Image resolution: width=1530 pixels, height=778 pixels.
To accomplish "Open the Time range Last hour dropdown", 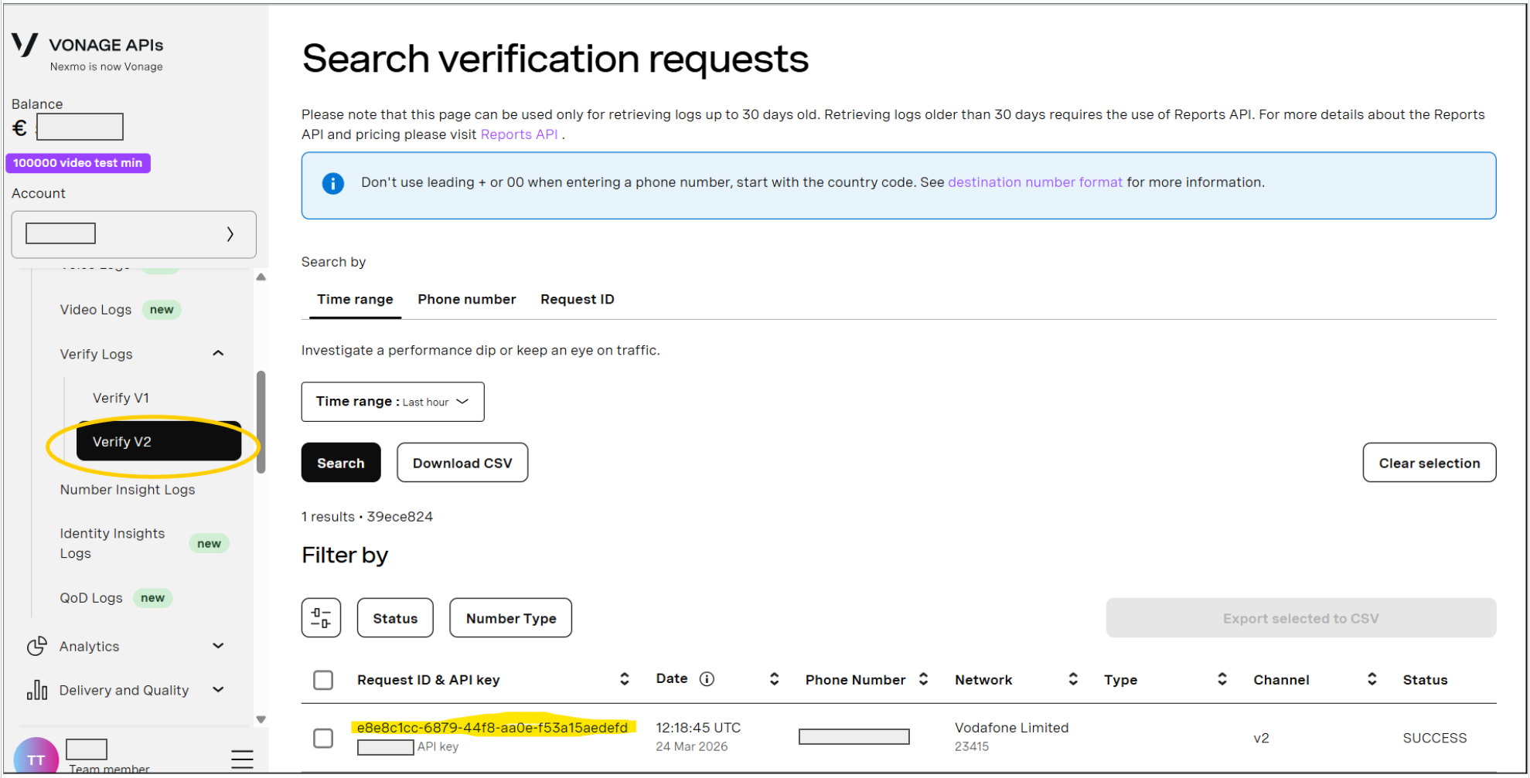I will point(393,402).
